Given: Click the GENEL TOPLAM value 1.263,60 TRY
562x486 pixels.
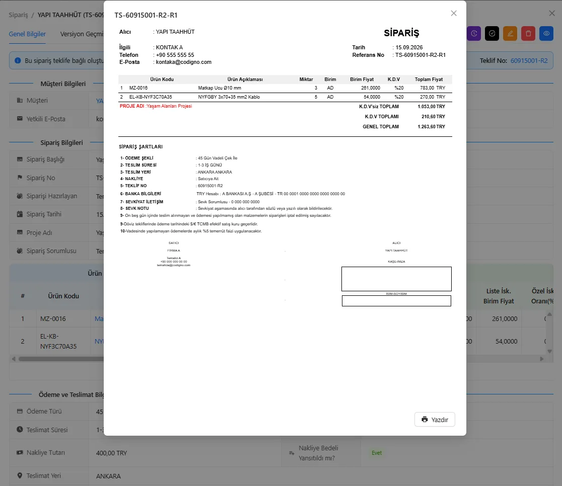Looking at the screenshot, I should [431, 127].
